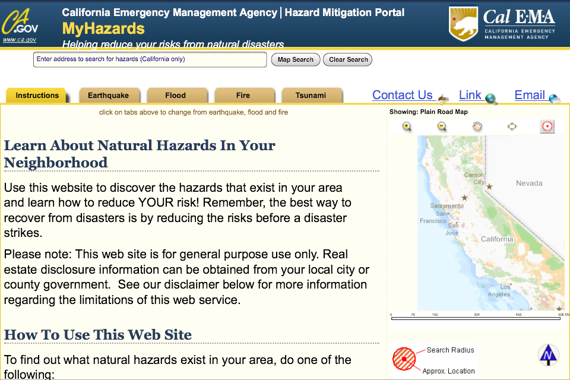Click the star marker near Carson City
This screenshot has width=570, height=380.
click(489, 186)
